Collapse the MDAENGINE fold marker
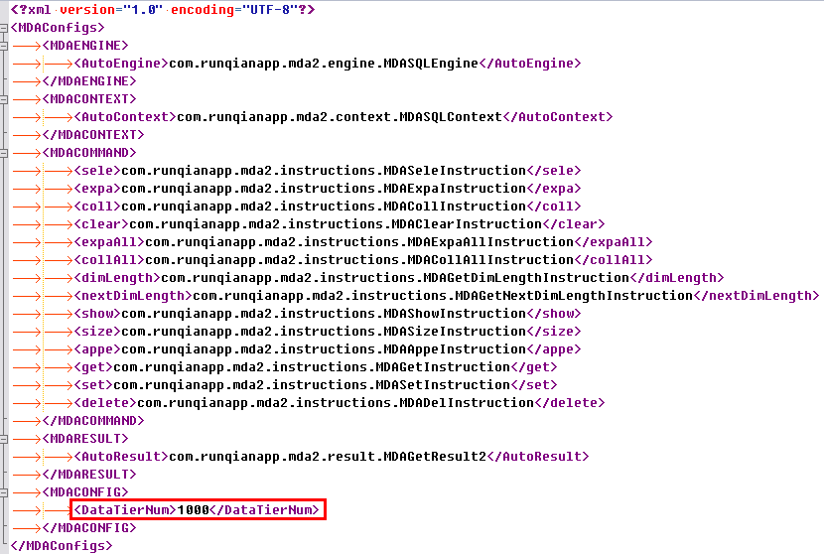 3,46
